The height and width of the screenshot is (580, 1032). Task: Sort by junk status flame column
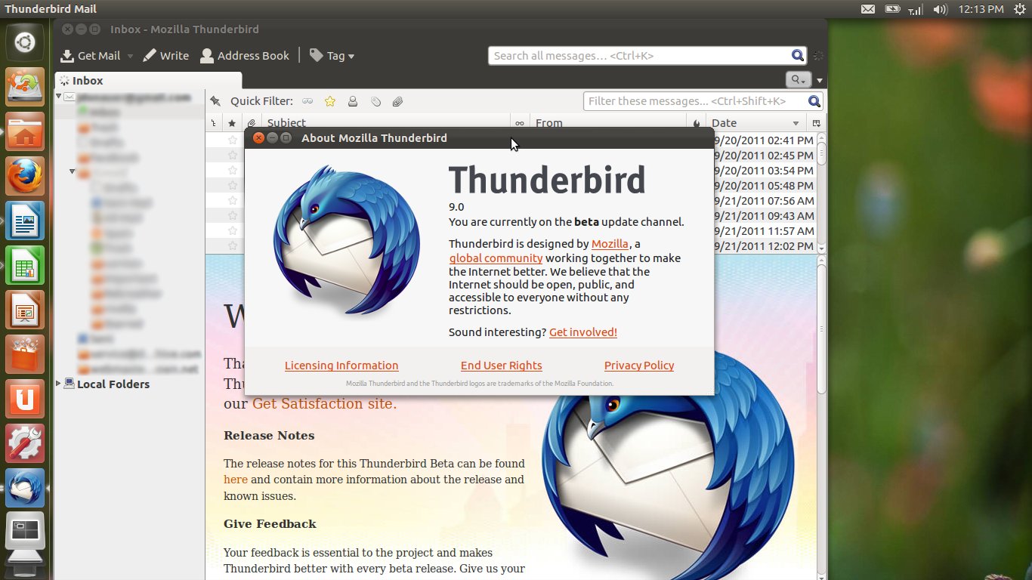[x=697, y=122]
